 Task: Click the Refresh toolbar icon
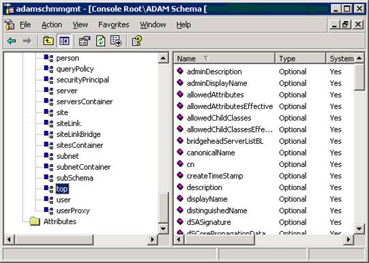[x=101, y=41]
